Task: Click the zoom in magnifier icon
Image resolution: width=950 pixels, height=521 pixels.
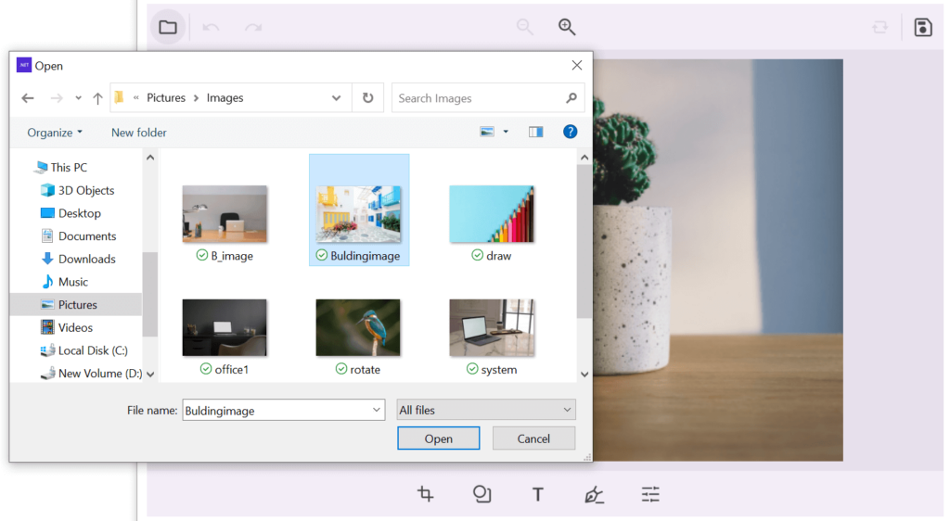Action: (567, 27)
